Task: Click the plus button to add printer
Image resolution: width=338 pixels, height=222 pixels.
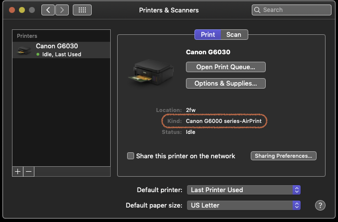Action: [x=18, y=171]
